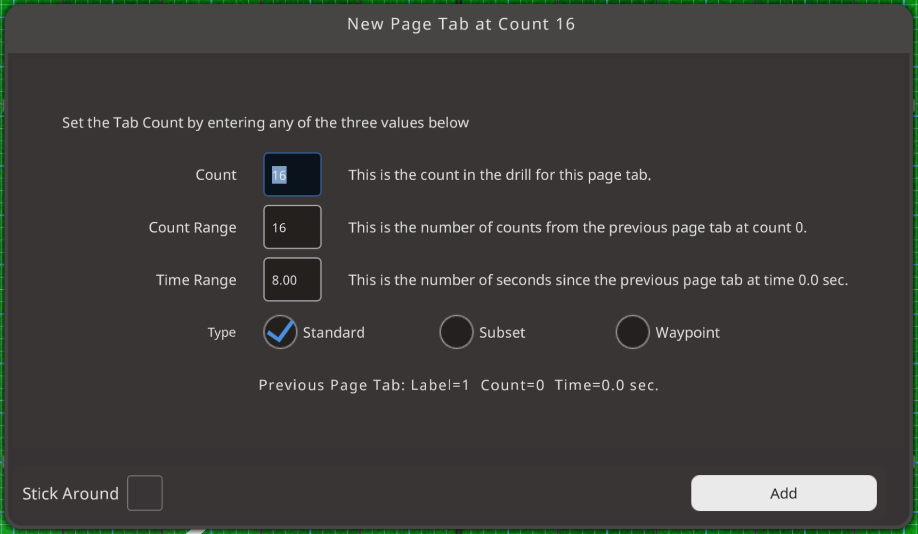Choose the Standard type radio button

tap(280, 332)
